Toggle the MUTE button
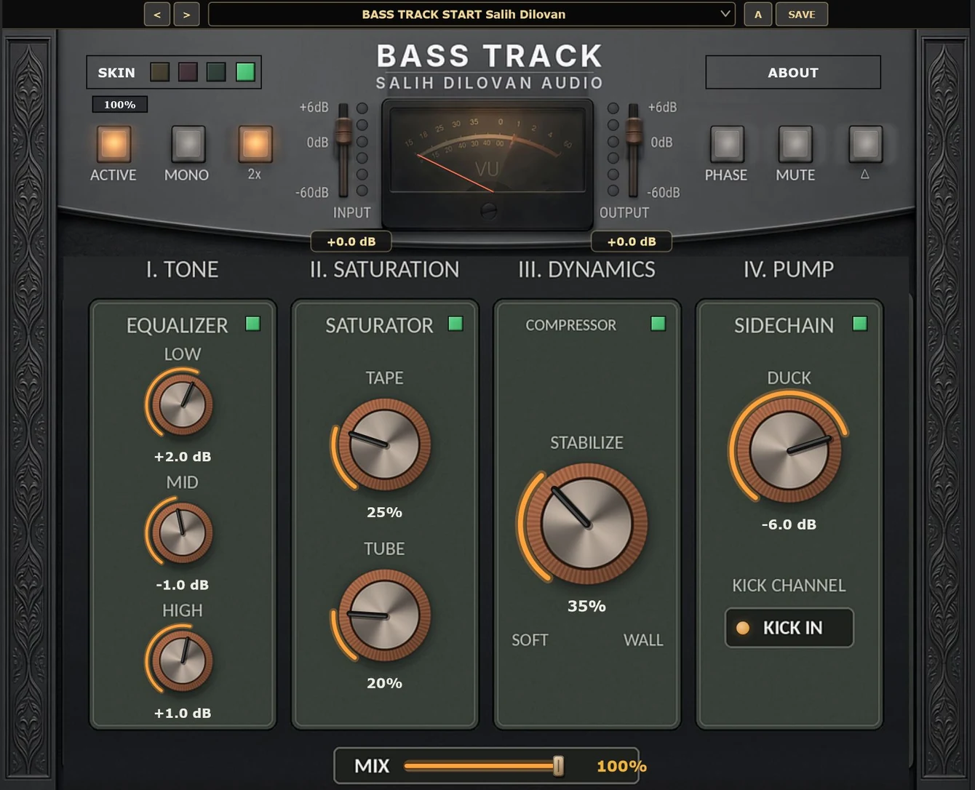Screen dimensions: 975x790 795,143
